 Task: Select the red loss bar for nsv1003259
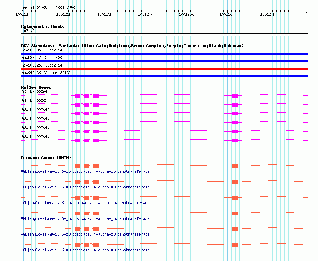(x=164, y=69)
